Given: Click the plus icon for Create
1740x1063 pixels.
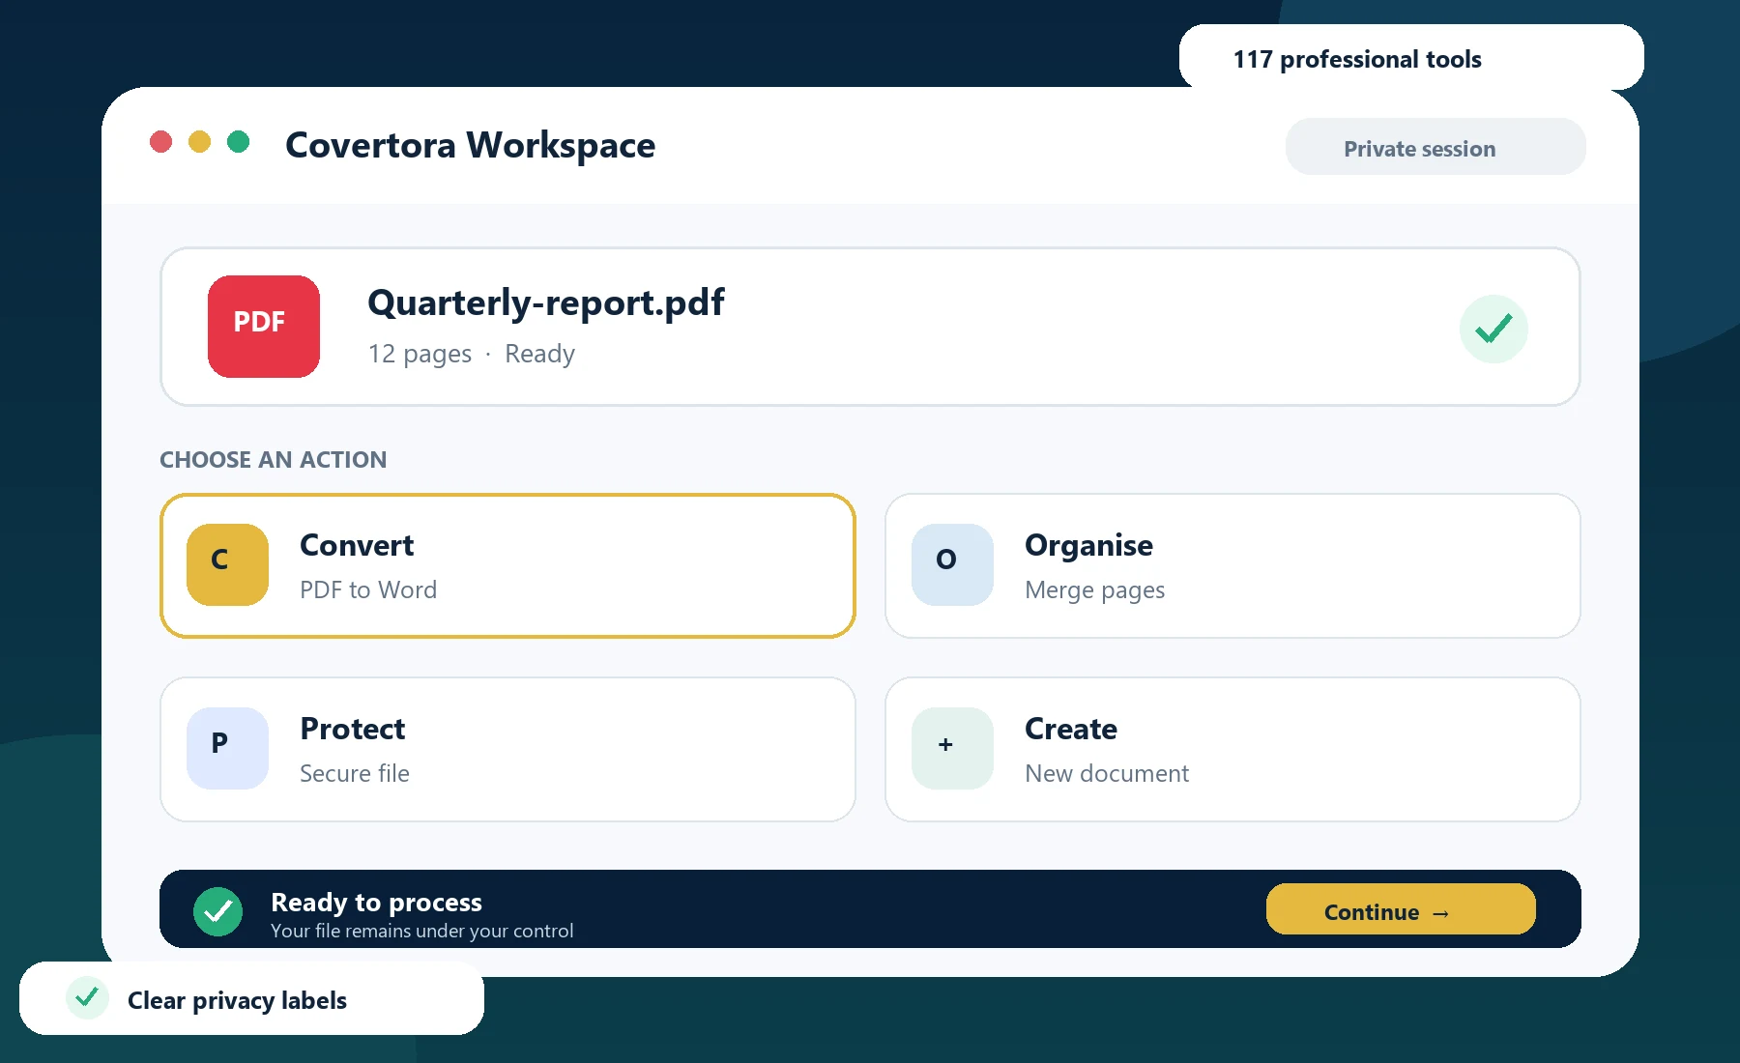Looking at the screenshot, I should [x=952, y=748].
